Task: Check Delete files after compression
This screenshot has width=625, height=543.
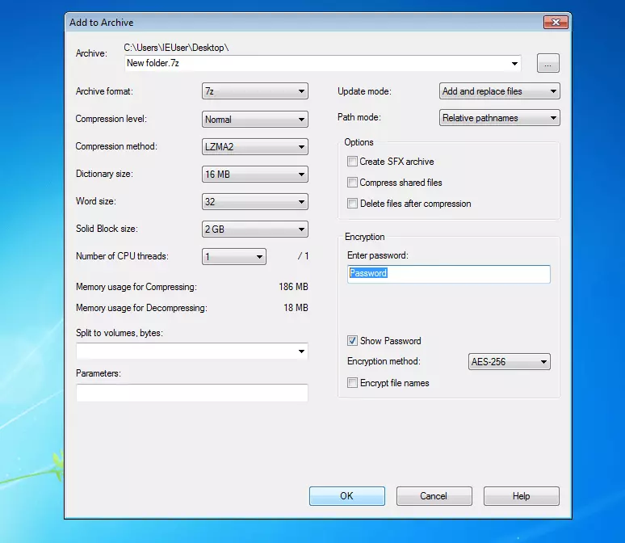Action: point(352,204)
